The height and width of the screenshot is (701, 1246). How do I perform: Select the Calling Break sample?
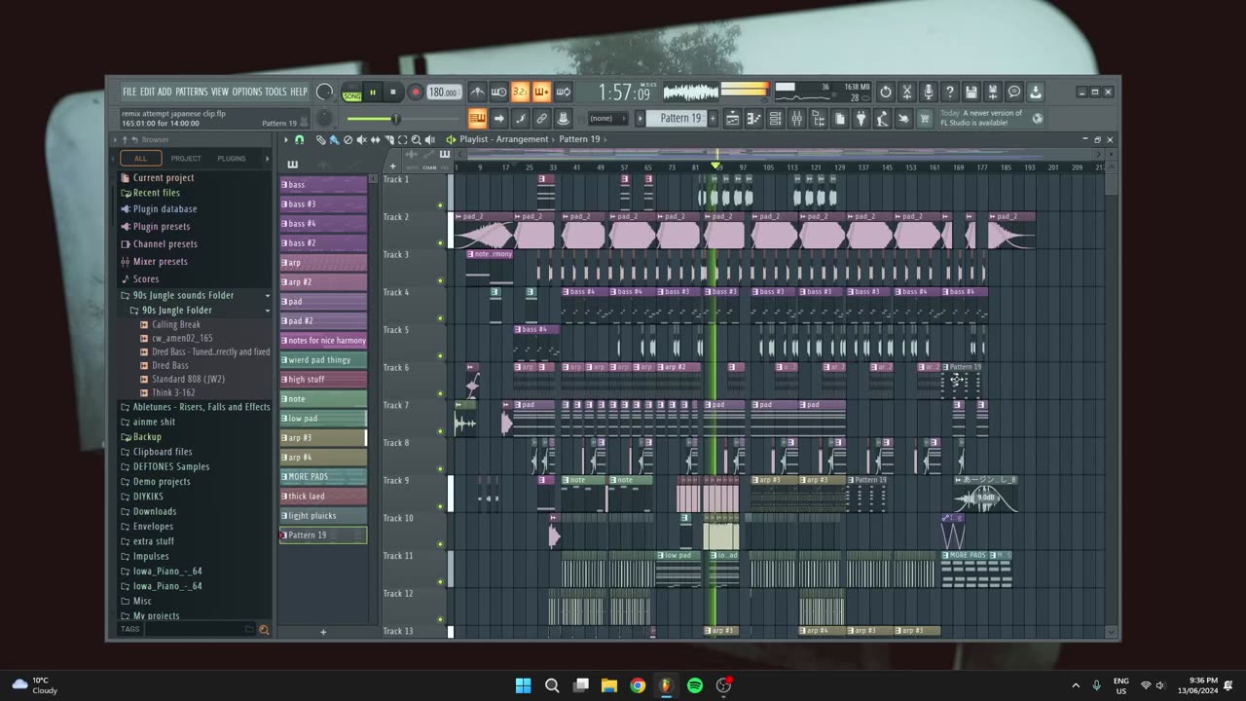(x=176, y=325)
